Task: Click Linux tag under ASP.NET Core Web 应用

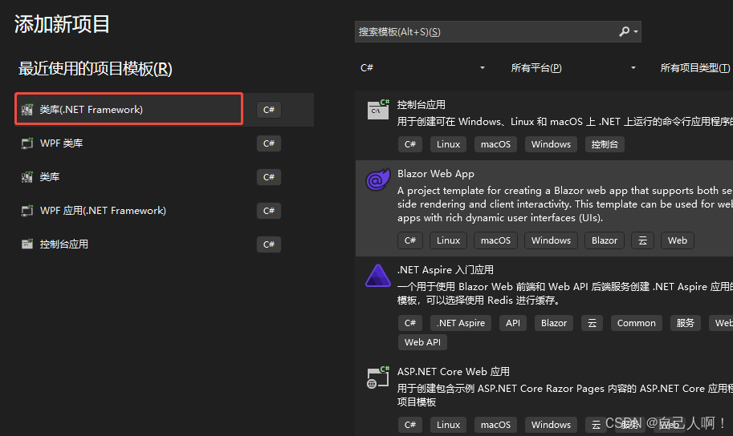Action: 448,425
